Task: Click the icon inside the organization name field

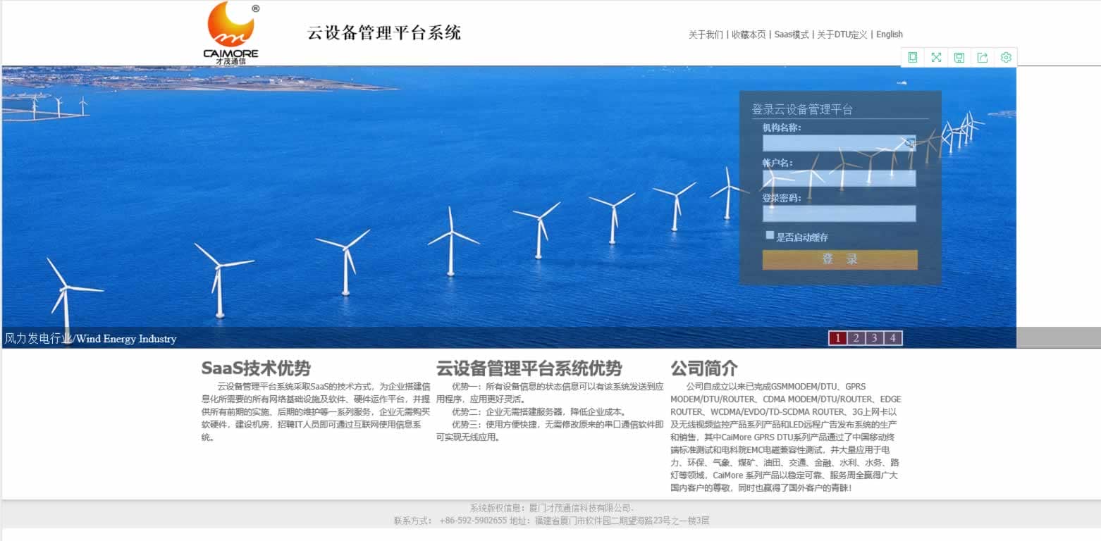Action: point(910,144)
